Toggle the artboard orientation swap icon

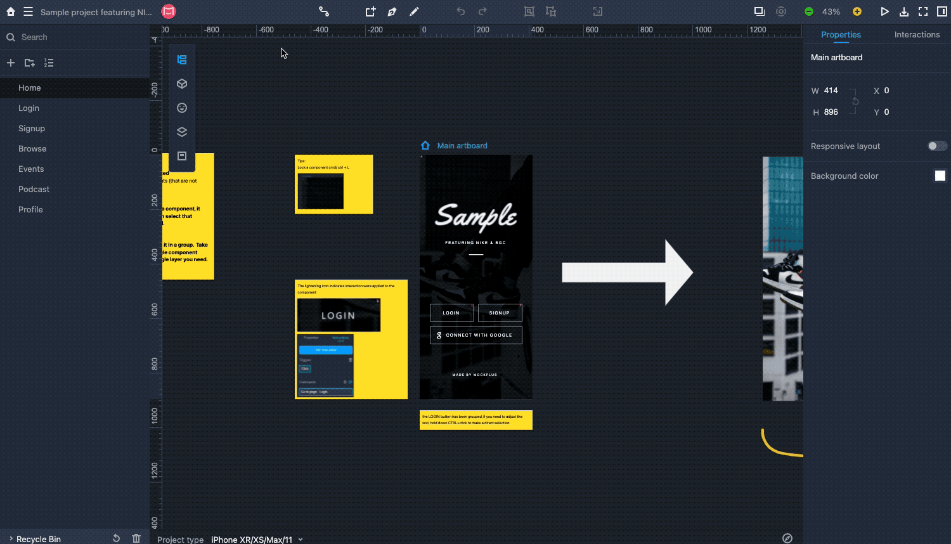[855, 101]
